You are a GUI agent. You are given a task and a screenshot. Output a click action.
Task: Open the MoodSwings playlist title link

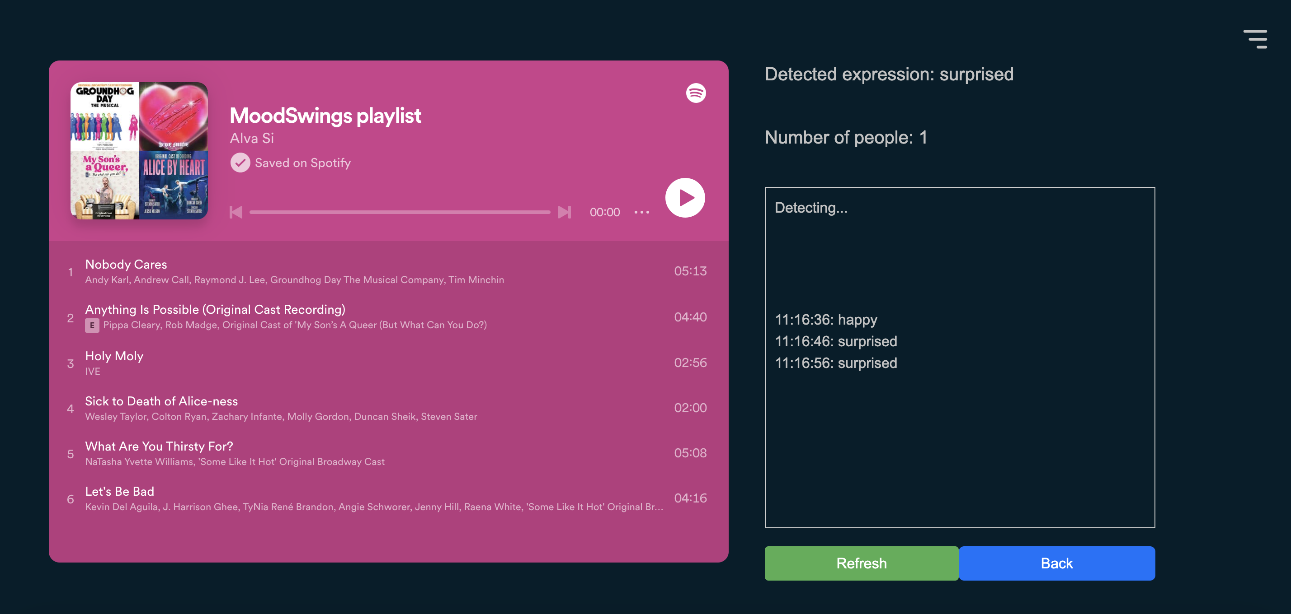tap(325, 116)
